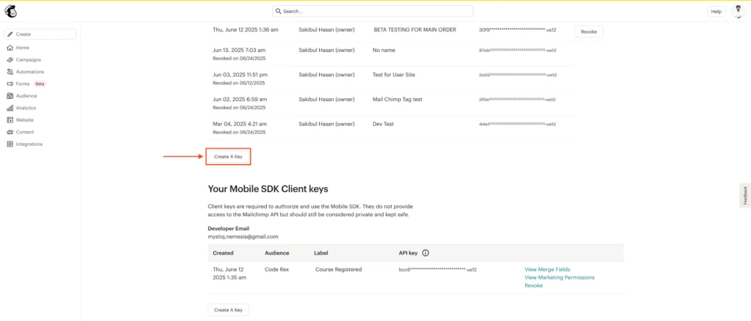This screenshot has height=321, width=751.
Task: Select the SDK key starting with bcc6
Action: (x=437, y=270)
